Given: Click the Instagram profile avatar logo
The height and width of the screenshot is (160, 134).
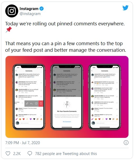Looking at the screenshot, I should pos(12,11).
